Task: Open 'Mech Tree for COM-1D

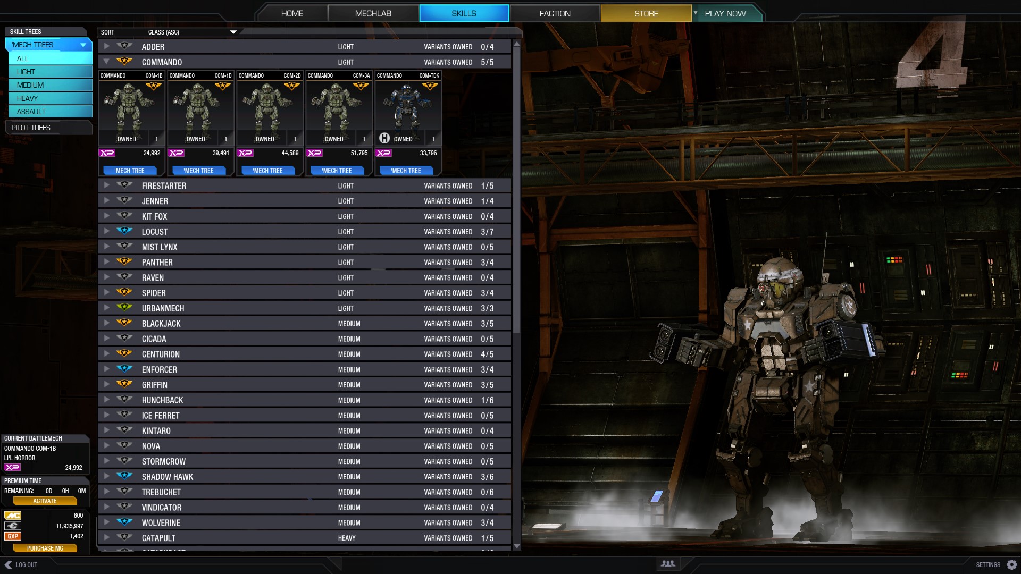Action: point(199,171)
